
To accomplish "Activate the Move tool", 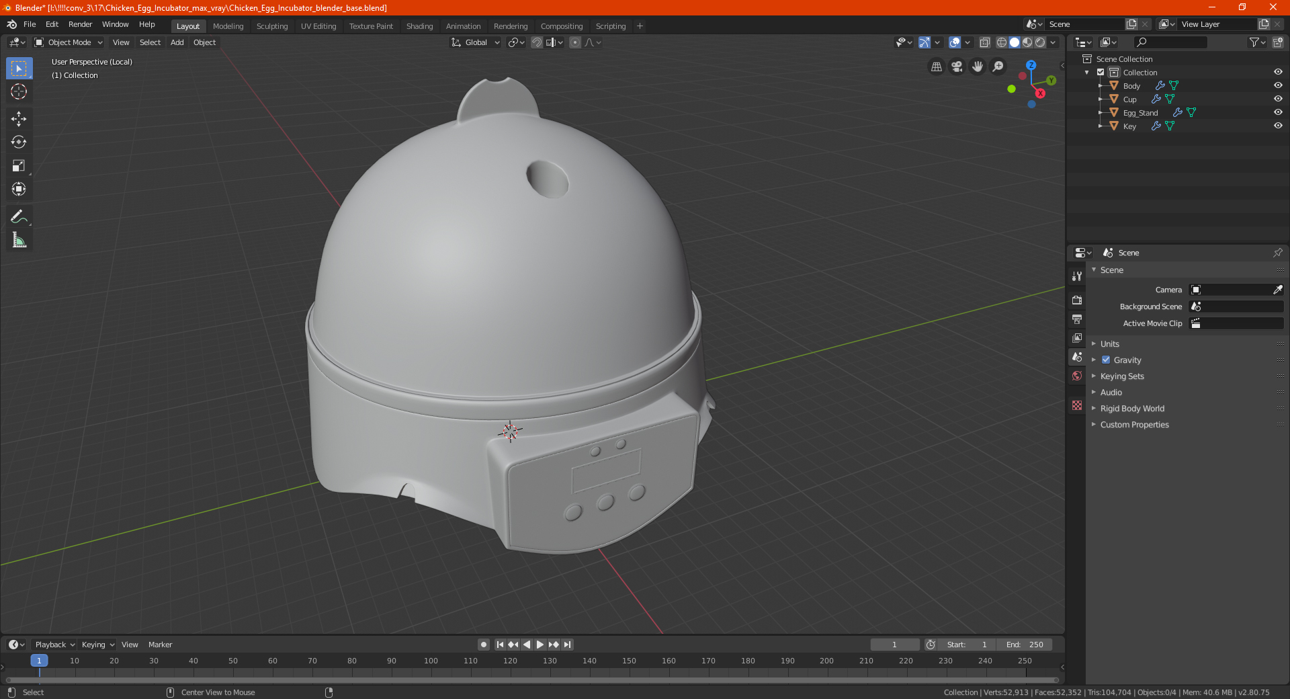I will [19, 119].
